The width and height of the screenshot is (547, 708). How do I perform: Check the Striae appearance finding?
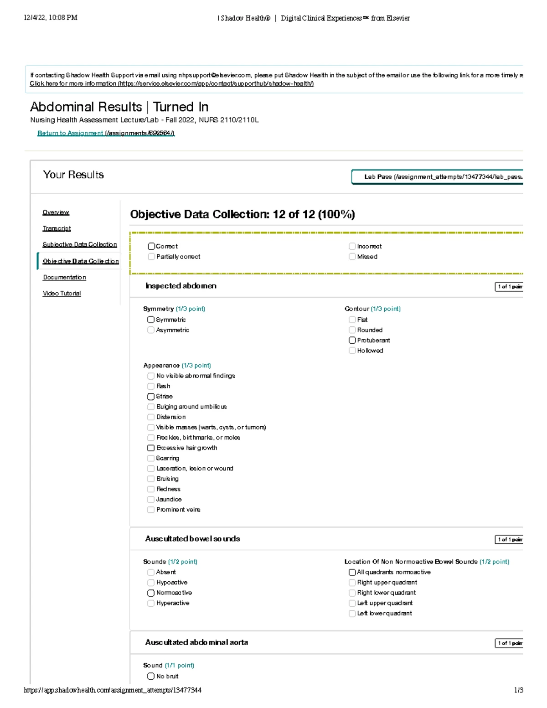point(151,396)
